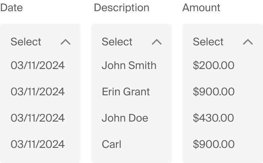Choose the second 03/11/2024 date option

(x=37, y=92)
